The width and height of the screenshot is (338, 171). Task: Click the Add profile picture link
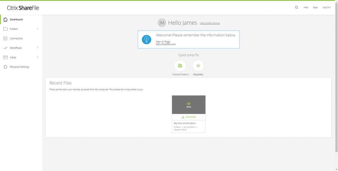210,23
